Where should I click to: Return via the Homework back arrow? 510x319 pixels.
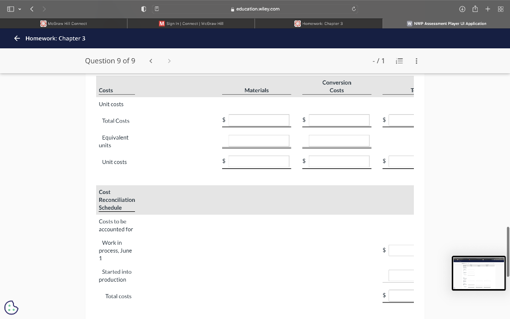coord(17,38)
